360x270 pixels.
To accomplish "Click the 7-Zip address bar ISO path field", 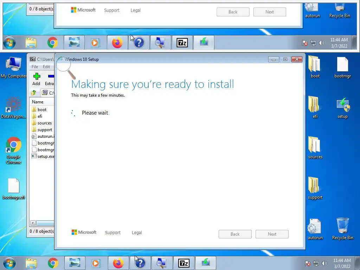I will [48, 93].
